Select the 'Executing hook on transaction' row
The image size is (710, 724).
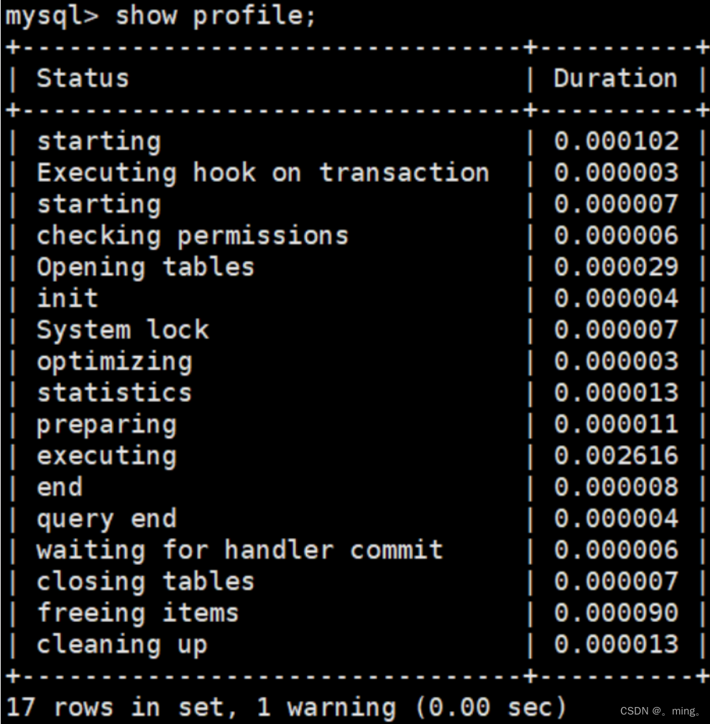click(263, 173)
